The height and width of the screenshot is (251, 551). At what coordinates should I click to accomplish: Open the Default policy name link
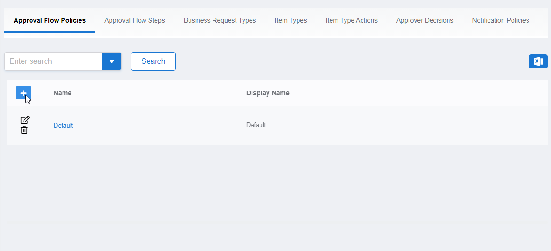[x=63, y=125]
